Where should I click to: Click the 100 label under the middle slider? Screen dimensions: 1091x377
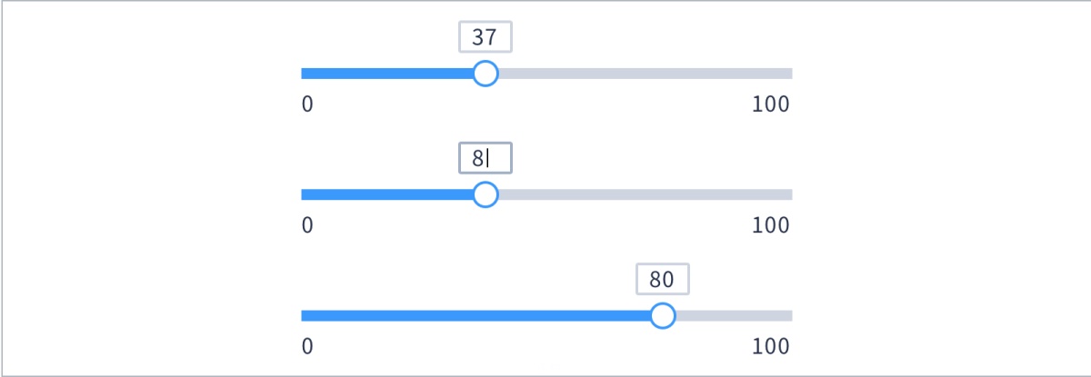click(771, 225)
